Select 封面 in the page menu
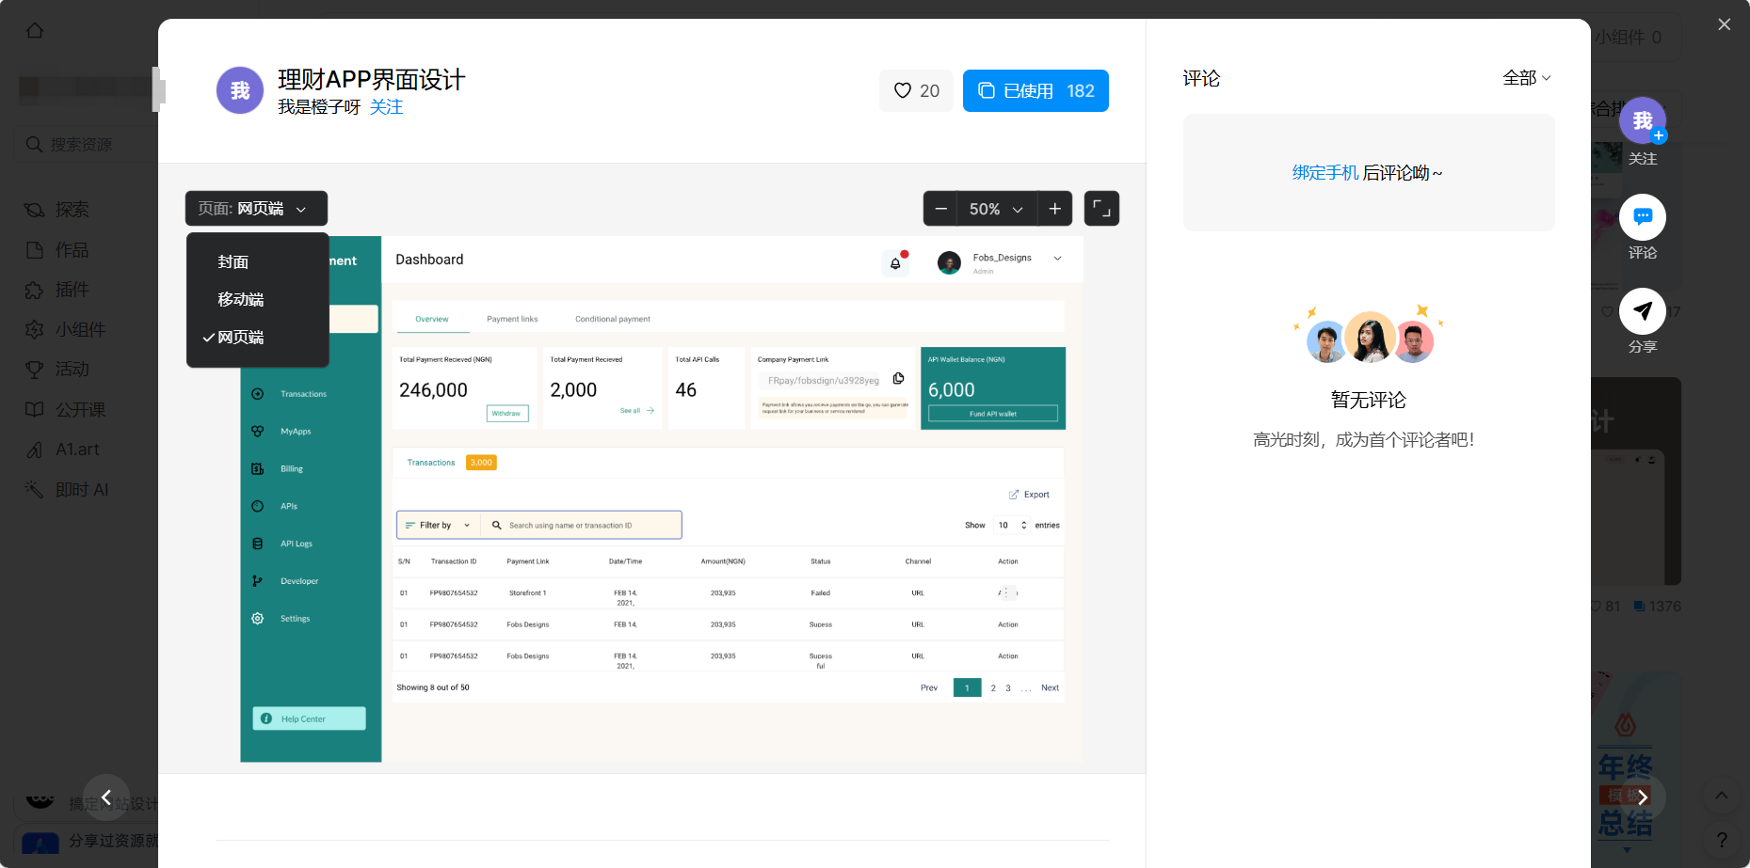The image size is (1750, 868). 233,261
